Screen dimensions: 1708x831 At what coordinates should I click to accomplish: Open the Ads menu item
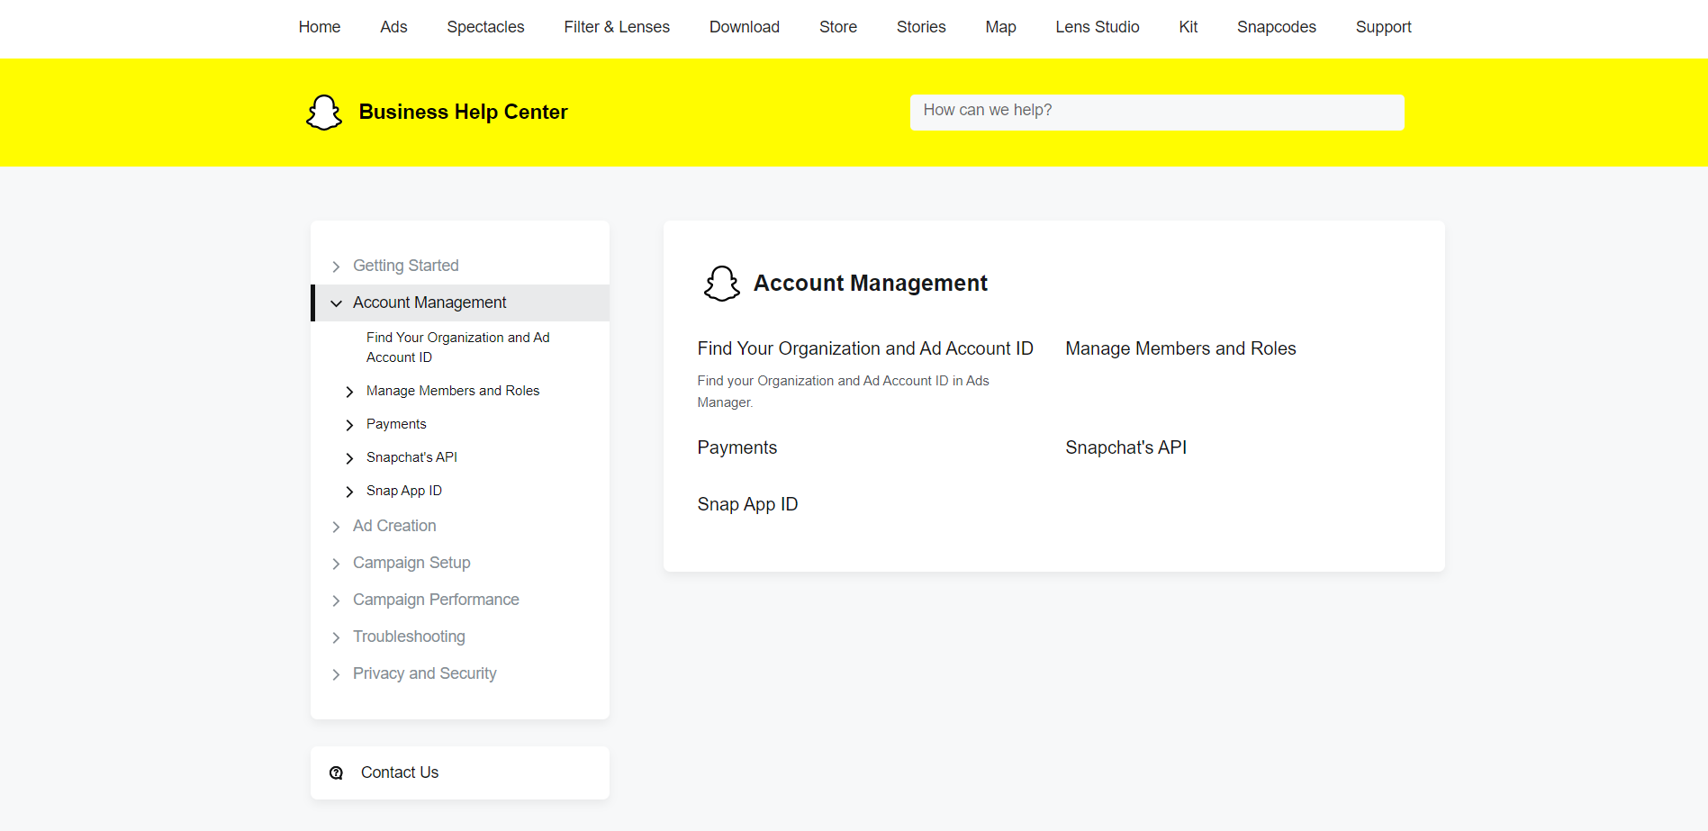click(393, 27)
